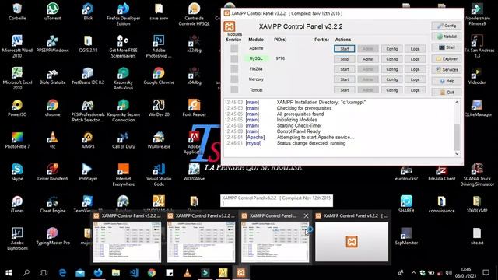Screen dimensions: 498x280
Task: Select WinDev 20 desktop shortcut
Action: click(159, 108)
